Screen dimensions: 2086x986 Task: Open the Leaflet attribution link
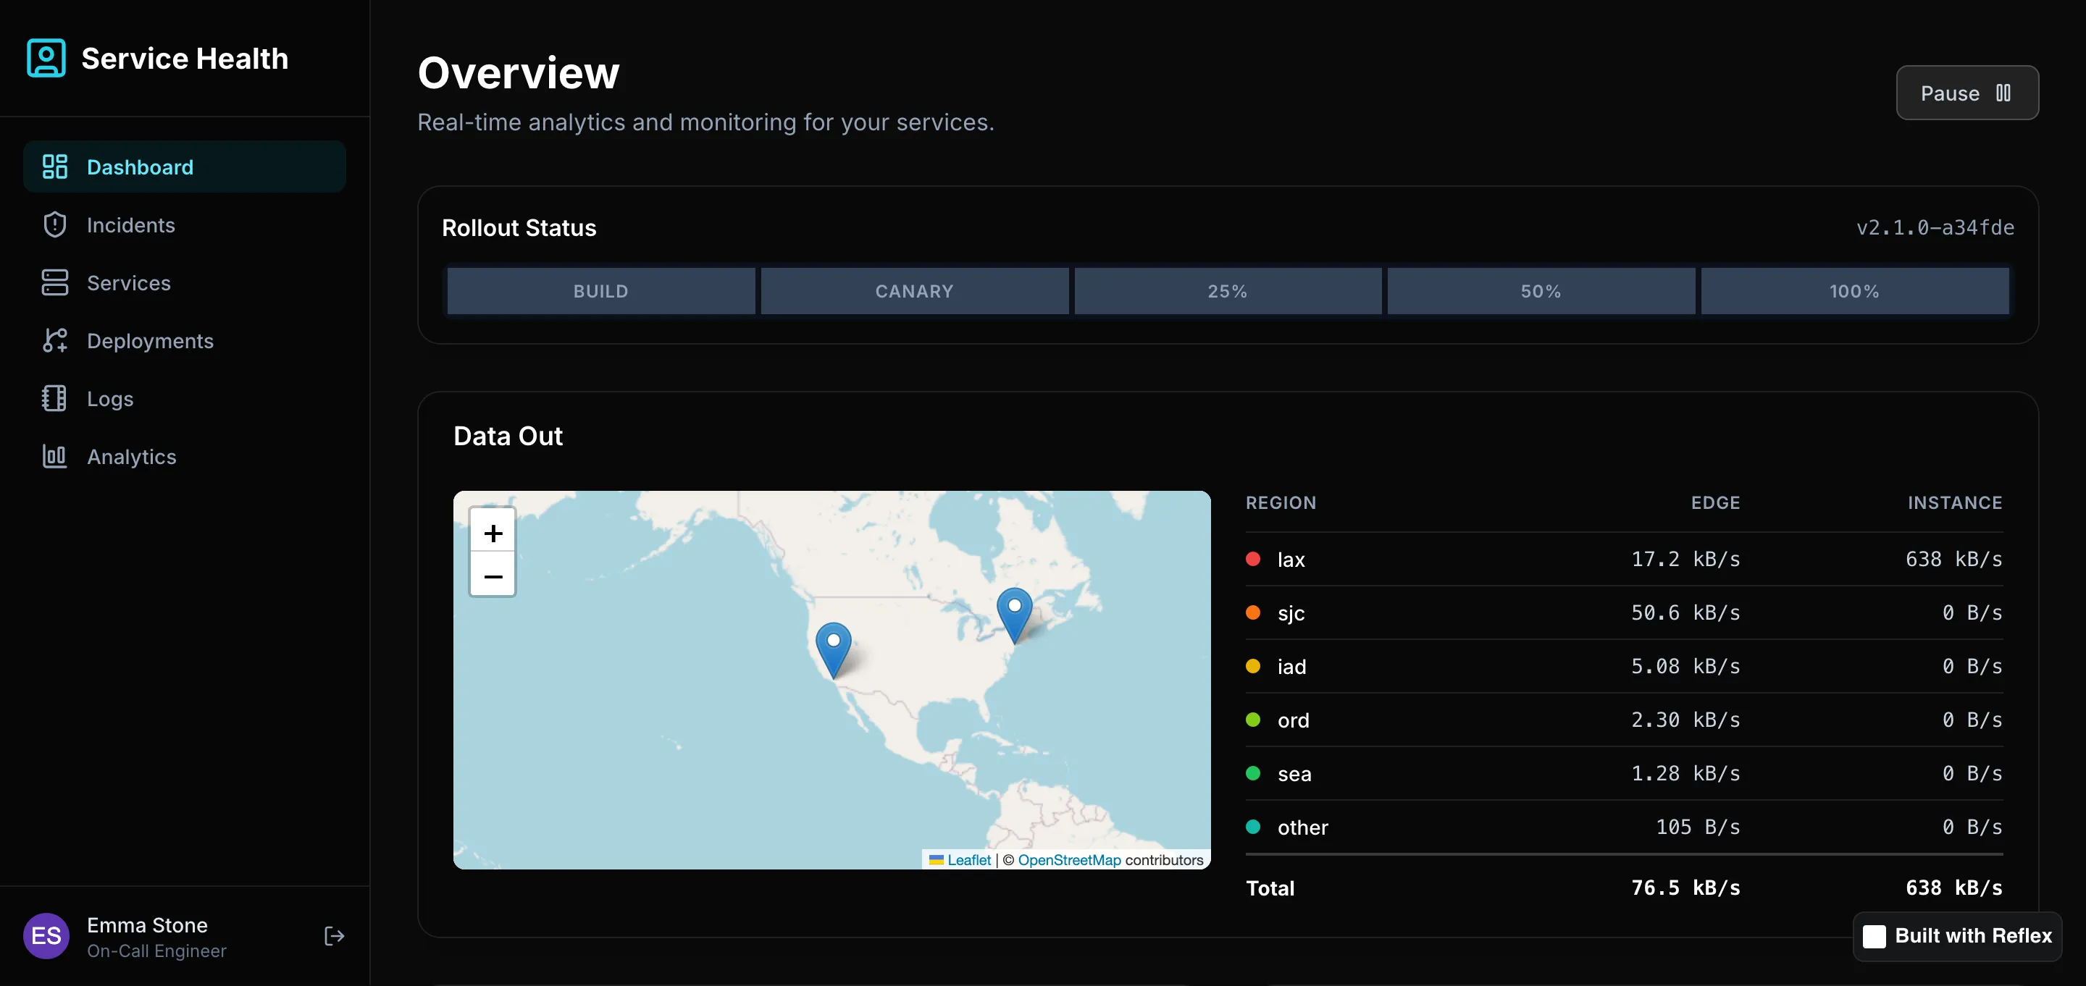(x=968, y=860)
